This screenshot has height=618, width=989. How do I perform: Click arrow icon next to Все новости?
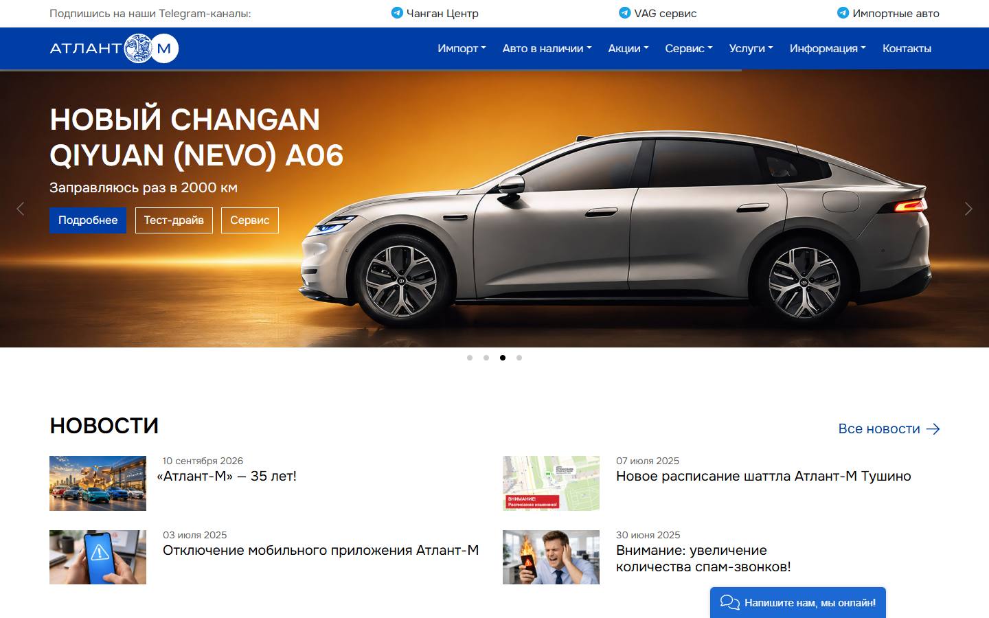(x=933, y=429)
